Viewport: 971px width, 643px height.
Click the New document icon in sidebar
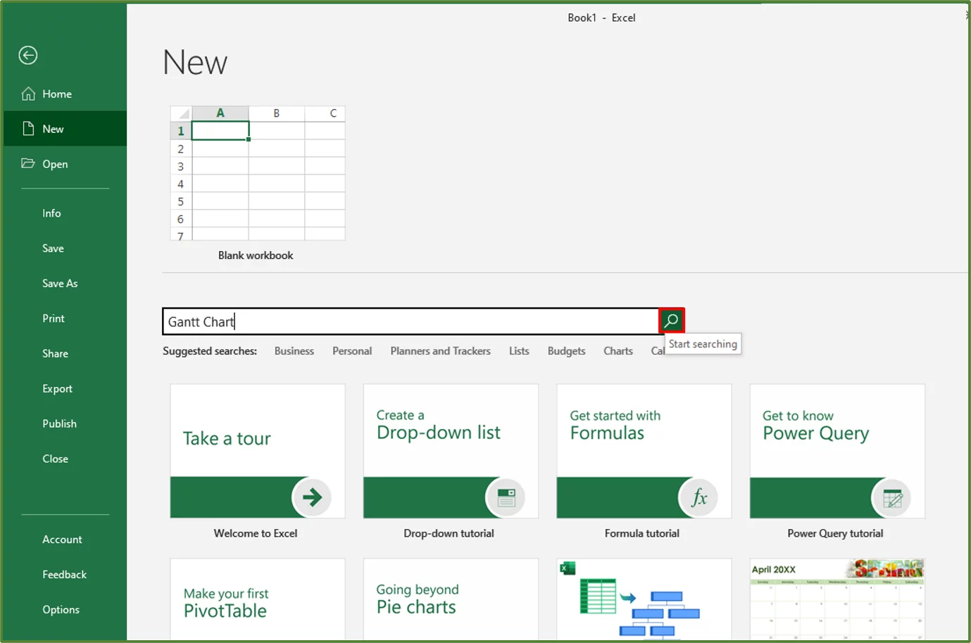[x=30, y=128]
